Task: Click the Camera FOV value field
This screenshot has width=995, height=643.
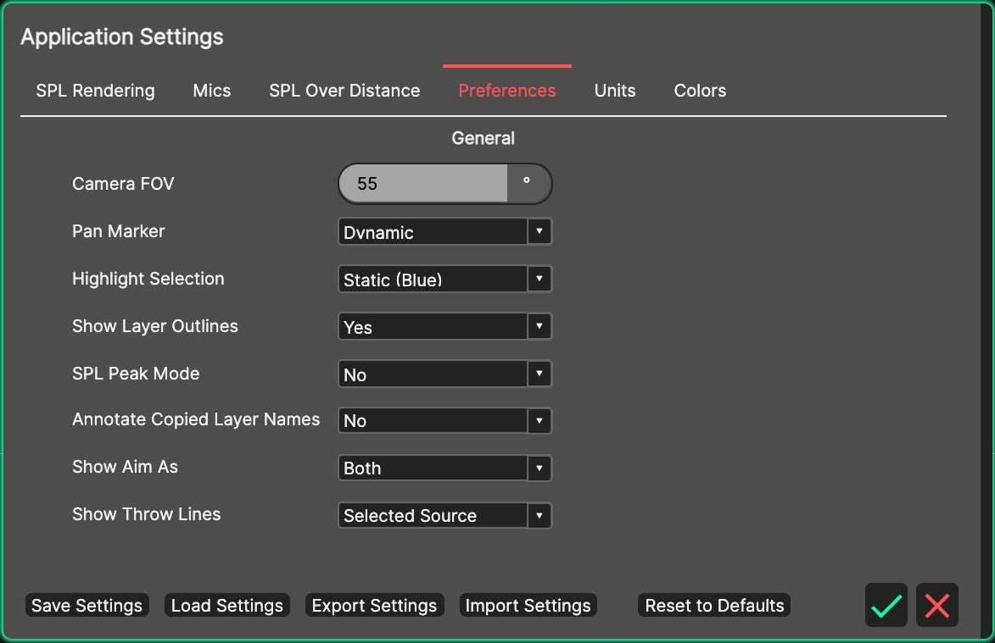Action: tap(423, 184)
